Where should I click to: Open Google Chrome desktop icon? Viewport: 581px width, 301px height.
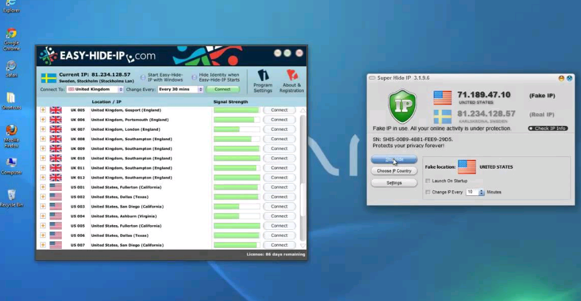pyautogui.click(x=12, y=39)
